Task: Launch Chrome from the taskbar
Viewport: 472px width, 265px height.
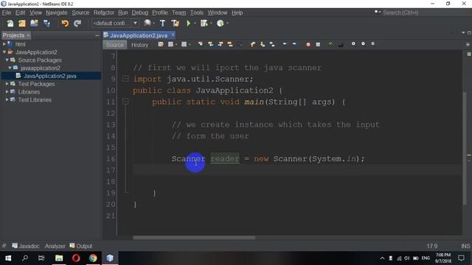Action: (93, 258)
